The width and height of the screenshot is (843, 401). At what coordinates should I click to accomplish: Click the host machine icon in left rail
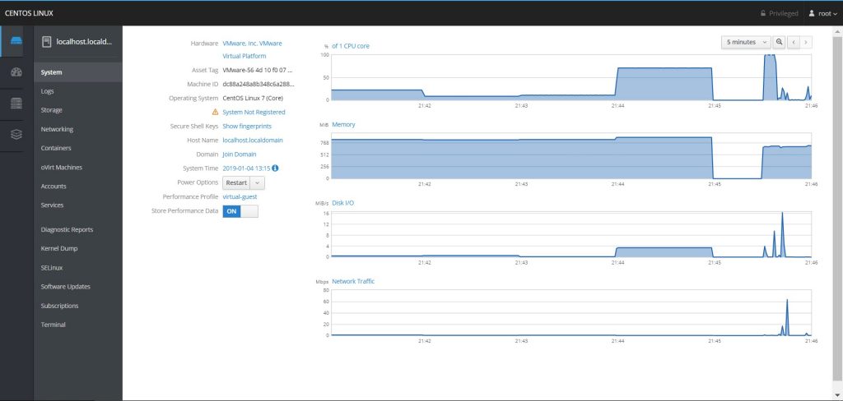(x=16, y=41)
